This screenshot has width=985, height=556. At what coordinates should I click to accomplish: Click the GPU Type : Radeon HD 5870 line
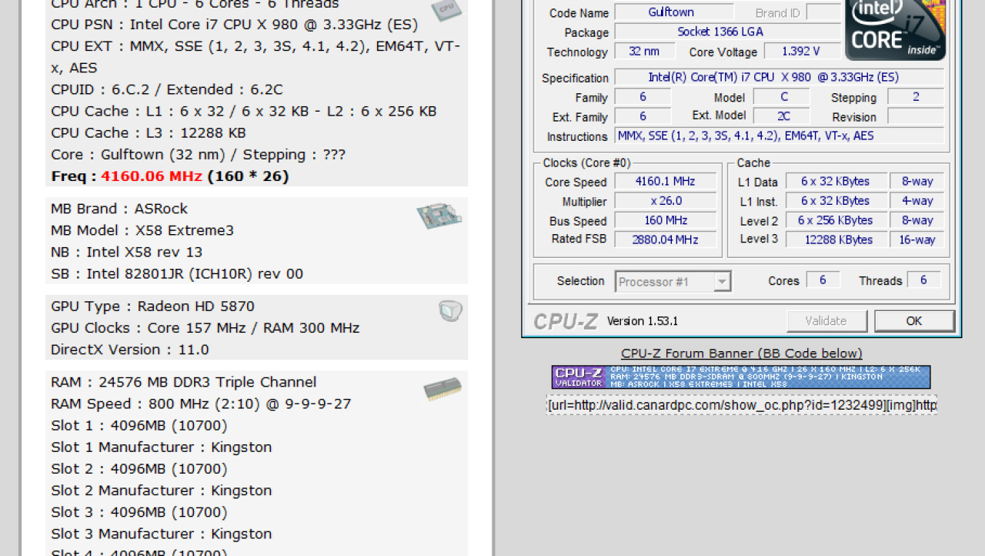coord(152,306)
